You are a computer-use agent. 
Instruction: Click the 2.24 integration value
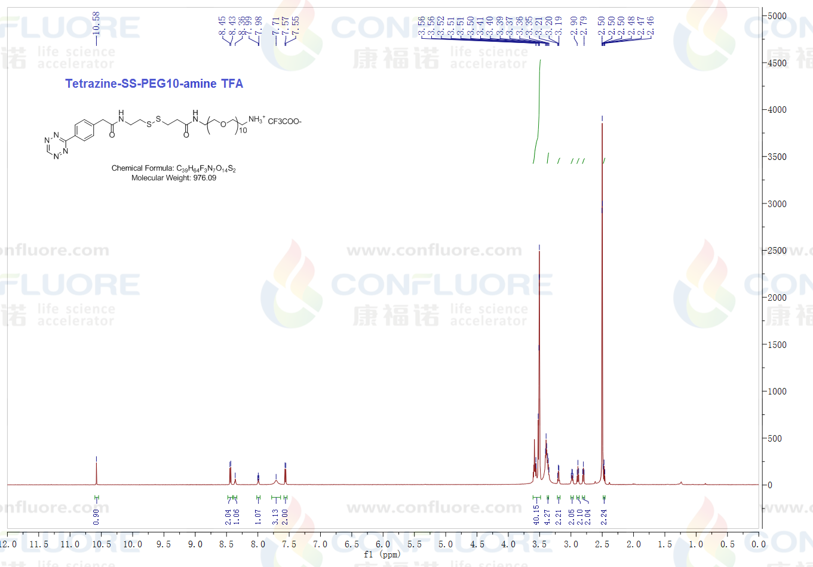click(x=604, y=517)
